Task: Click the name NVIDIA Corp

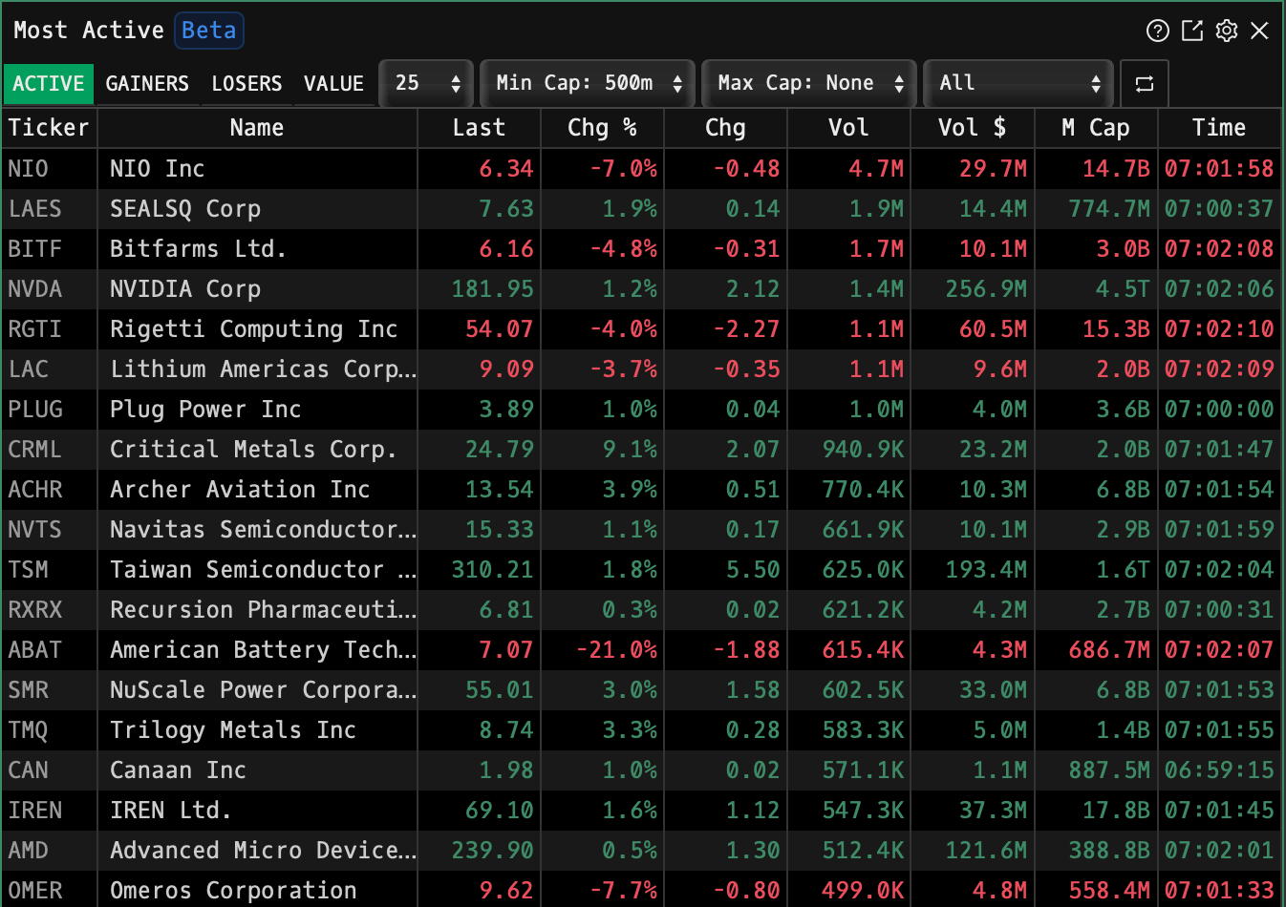Action: coord(185,289)
